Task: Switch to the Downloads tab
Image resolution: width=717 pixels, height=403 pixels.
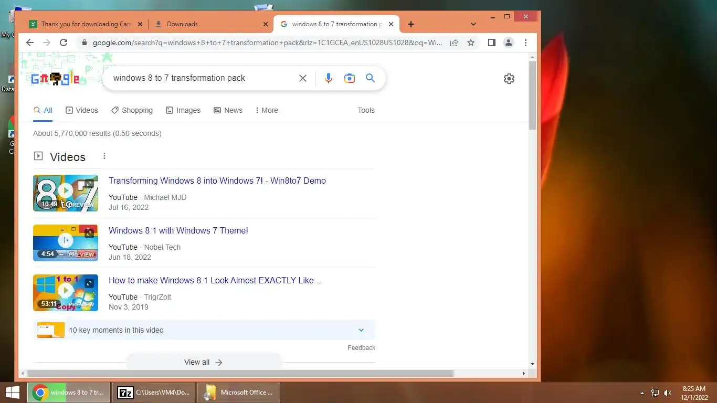Action: pos(211,24)
